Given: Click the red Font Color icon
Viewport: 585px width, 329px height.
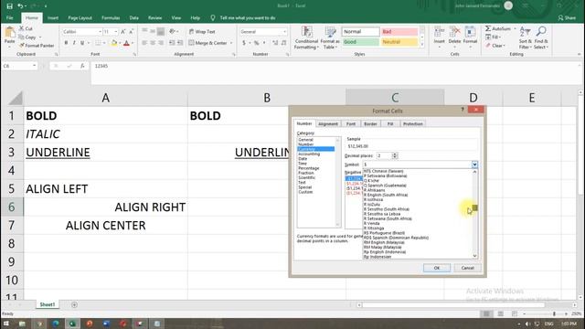Looking at the screenshot, I should pyautogui.click(x=126, y=43).
